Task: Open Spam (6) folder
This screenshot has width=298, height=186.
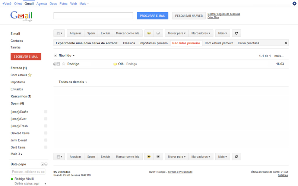Action: 17,103
